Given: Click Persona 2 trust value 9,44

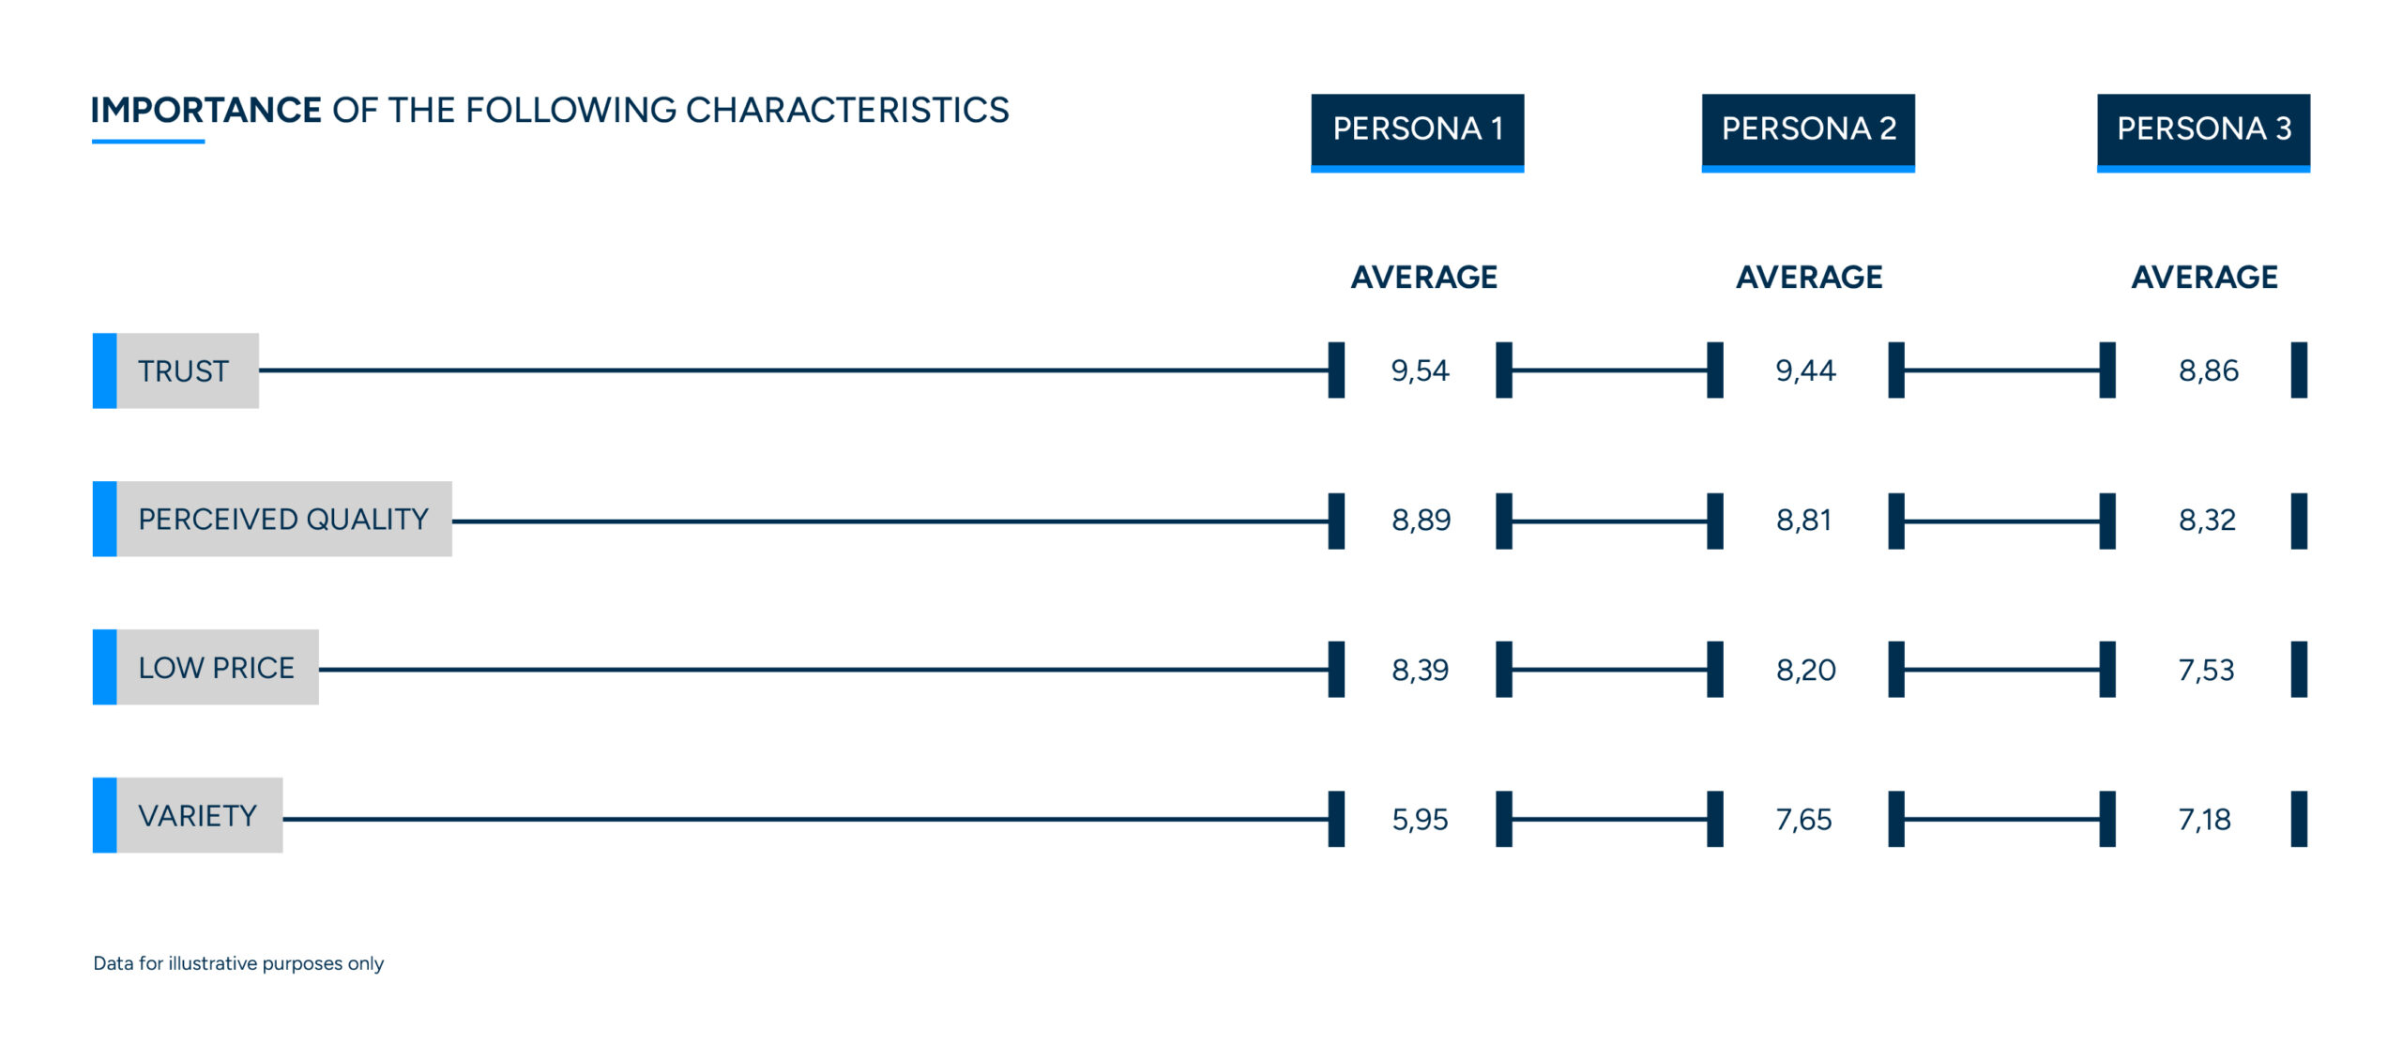Looking at the screenshot, I should (x=1805, y=371).
